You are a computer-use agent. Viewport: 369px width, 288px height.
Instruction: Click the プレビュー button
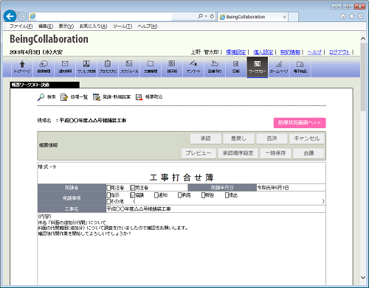point(199,153)
